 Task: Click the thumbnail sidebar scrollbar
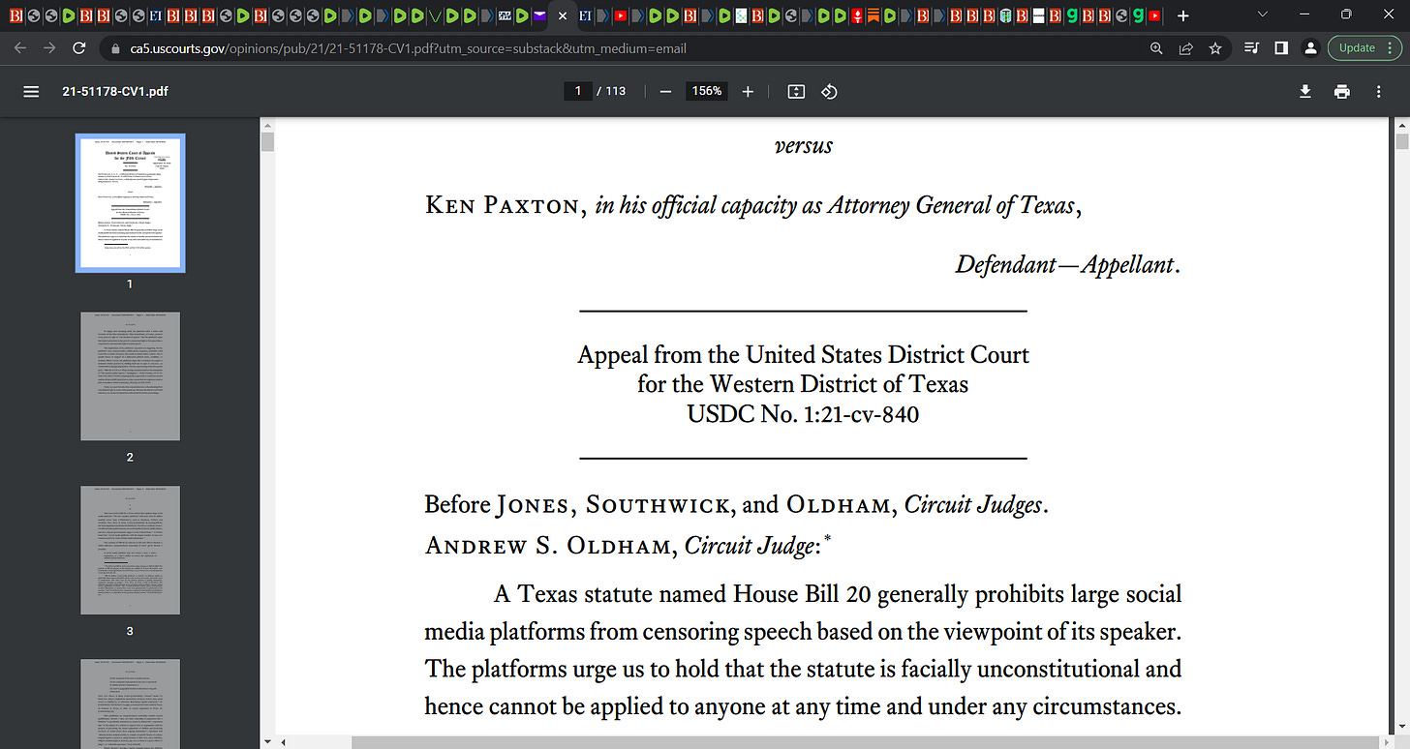tap(268, 142)
